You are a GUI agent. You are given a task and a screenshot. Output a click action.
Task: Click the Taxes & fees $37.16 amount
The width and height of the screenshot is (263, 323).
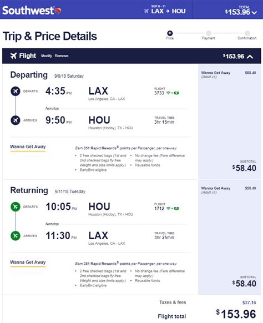pyautogui.click(x=249, y=302)
